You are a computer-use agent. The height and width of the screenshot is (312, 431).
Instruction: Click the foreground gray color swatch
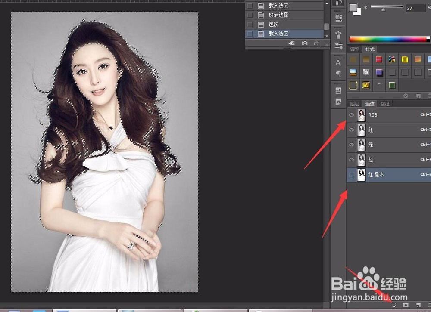[x=353, y=8]
